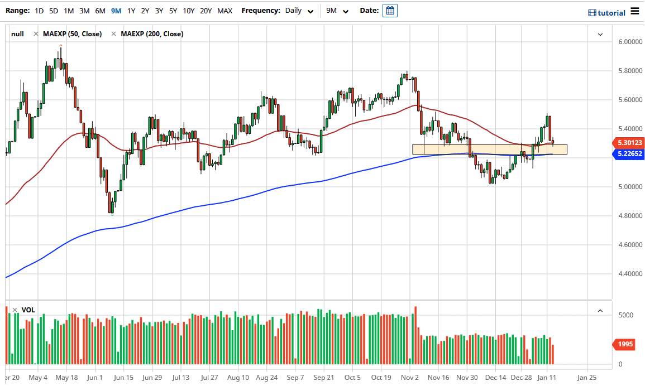The width and height of the screenshot is (645, 386).
Task: Open the hamburger menu
Action: pos(634,11)
